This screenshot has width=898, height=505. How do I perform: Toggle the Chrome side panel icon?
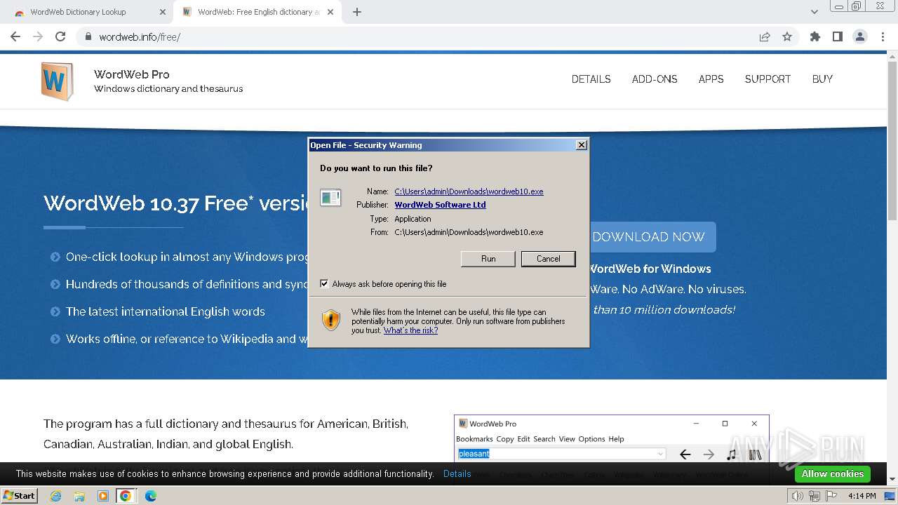[x=837, y=36]
